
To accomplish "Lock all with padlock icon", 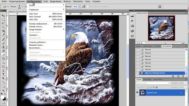I will 157,87.
